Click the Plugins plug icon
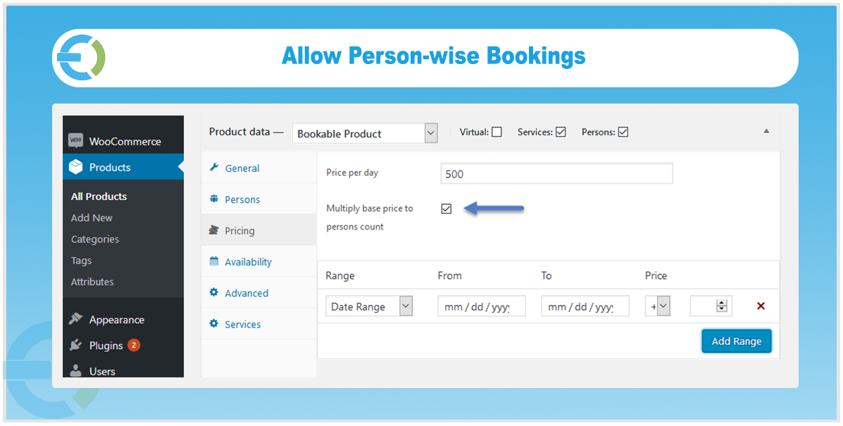This screenshot has height=426, width=843. tap(76, 346)
